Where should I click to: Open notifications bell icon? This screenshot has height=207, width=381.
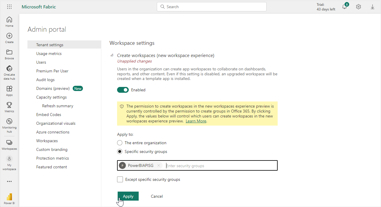[345, 7]
